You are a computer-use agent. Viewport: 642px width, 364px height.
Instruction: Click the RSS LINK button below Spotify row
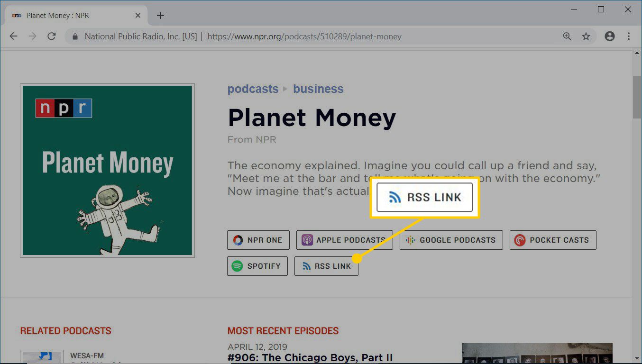326,266
